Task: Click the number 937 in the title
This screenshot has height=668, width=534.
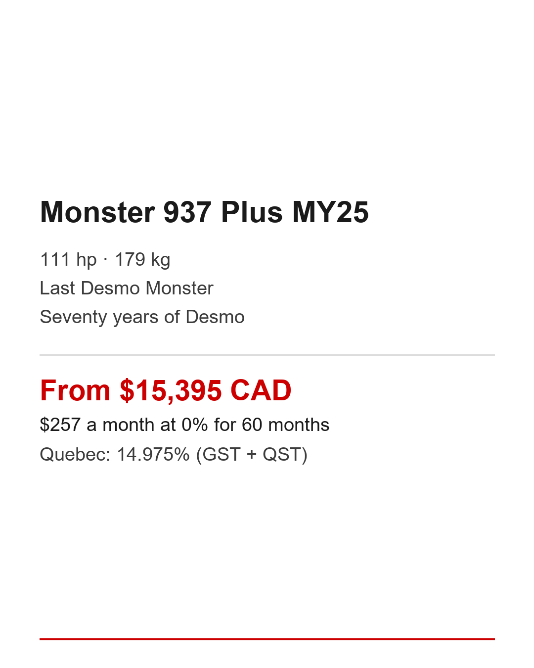Action: tap(187, 212)
